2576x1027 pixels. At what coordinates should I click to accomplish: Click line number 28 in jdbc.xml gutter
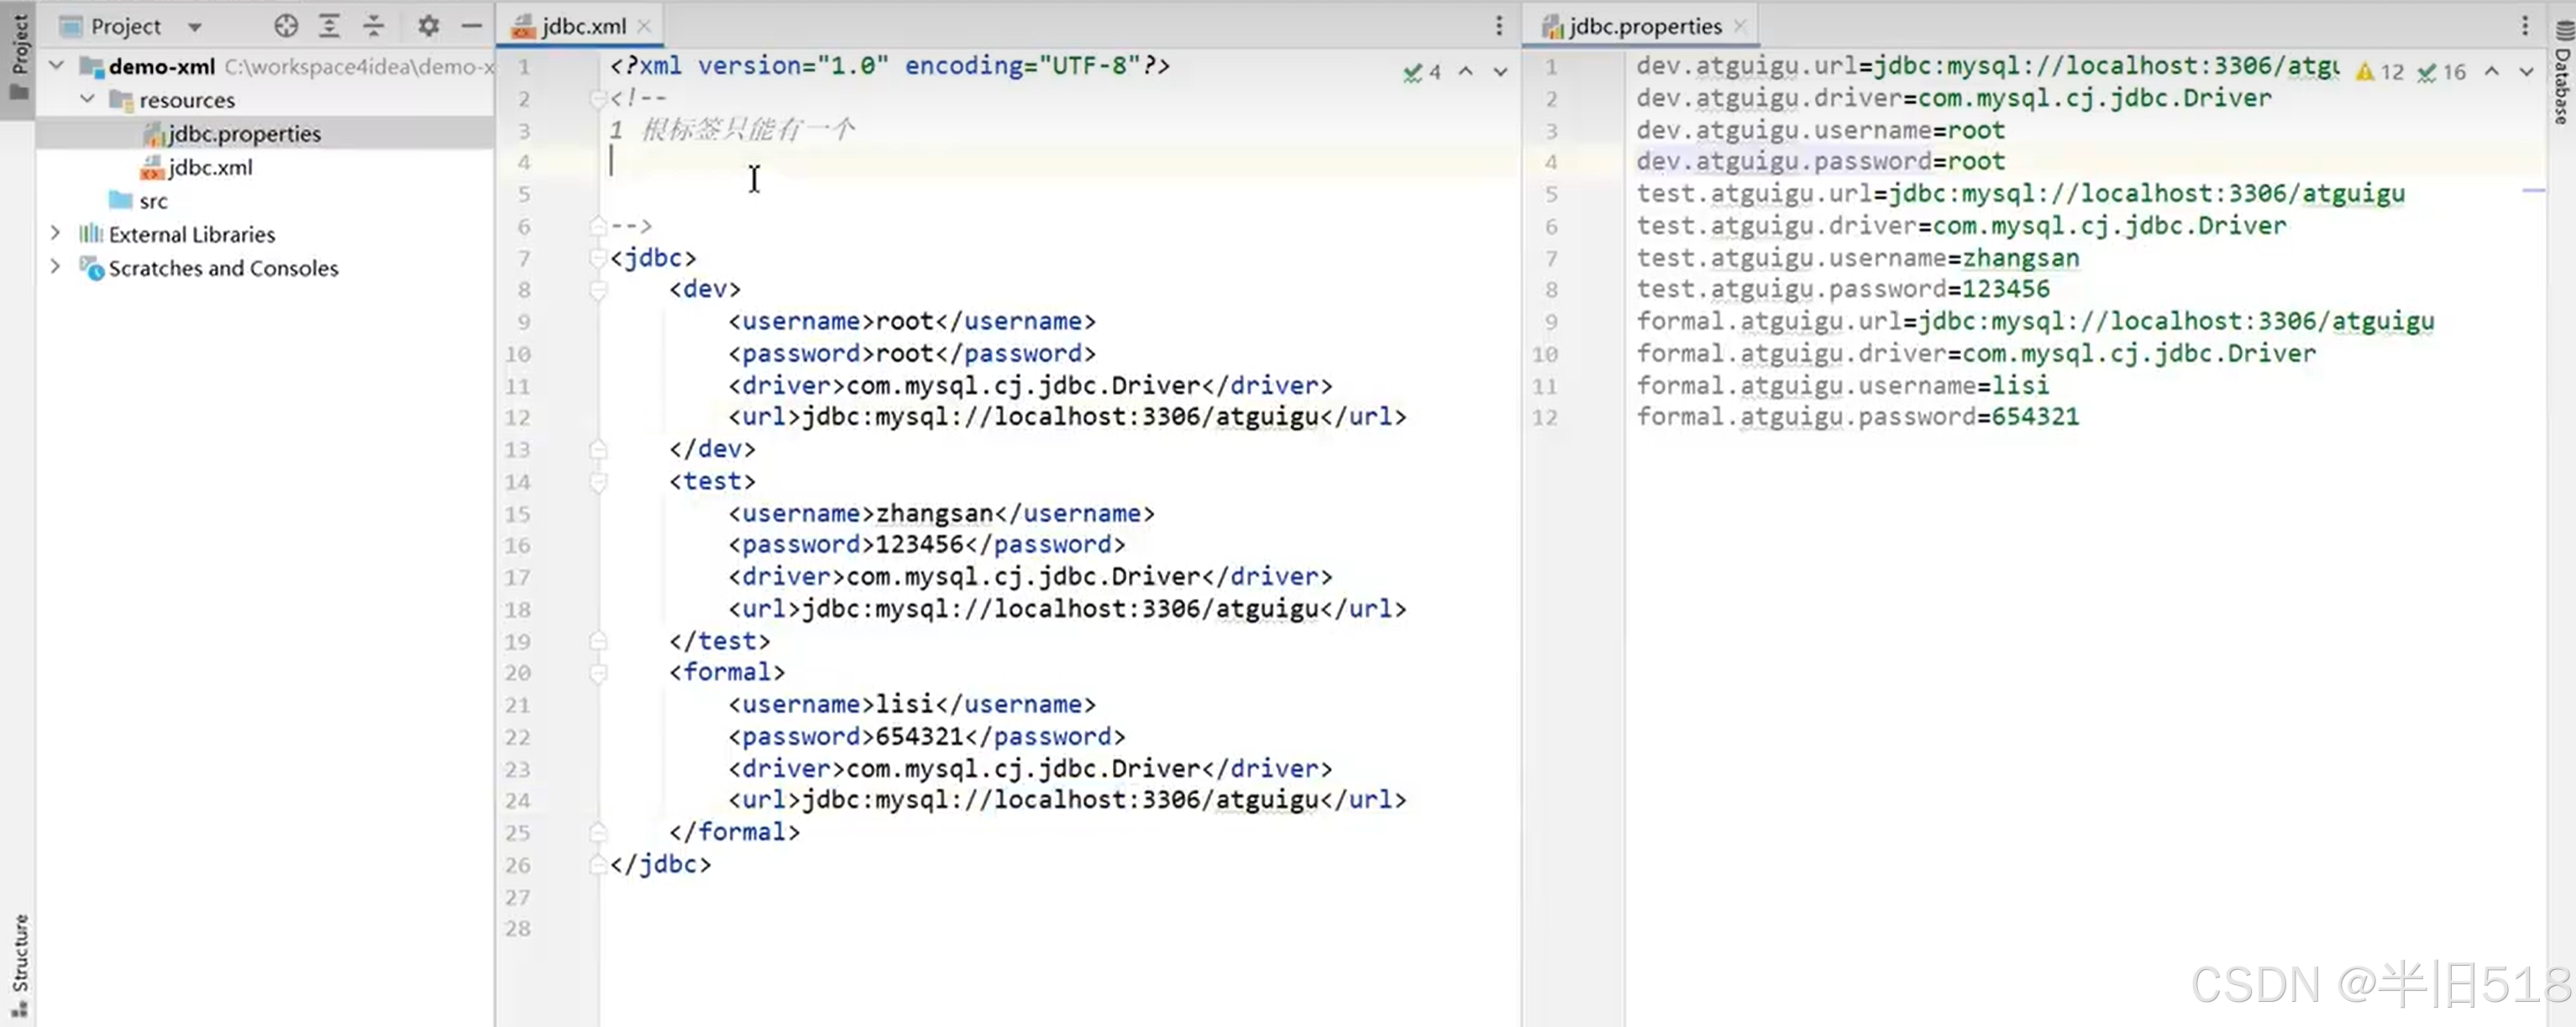[x=517, y=929]
